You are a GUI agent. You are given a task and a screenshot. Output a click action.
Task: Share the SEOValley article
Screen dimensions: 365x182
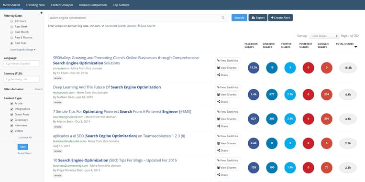point(222,75)
